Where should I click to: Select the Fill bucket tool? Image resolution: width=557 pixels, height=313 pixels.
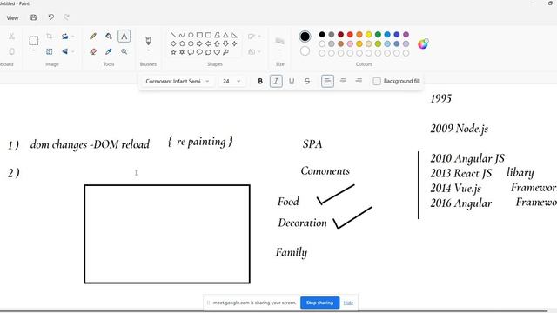(x=109, y=37)
